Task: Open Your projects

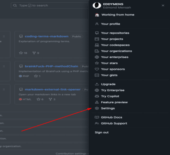Action: (112, 39)
